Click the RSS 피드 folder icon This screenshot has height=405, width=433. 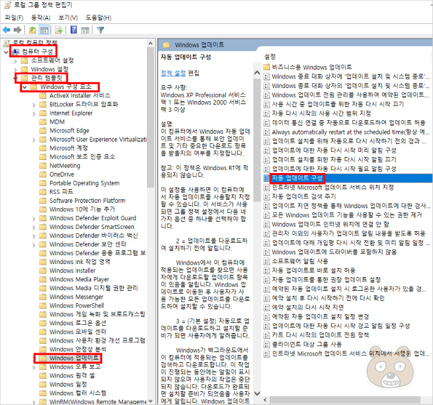click(x=43, y=191)
